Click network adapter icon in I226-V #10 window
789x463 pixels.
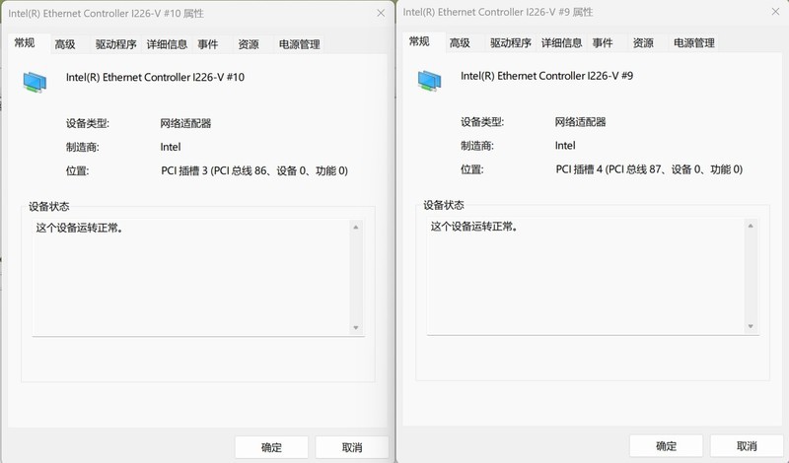coord(35,82)
